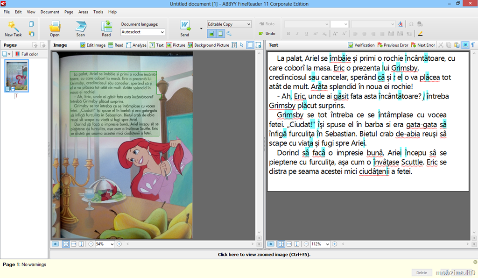Viewport: 478px width, 278px height.
Task: Open the paragraph style dropdown
Action: coord(373,24)
